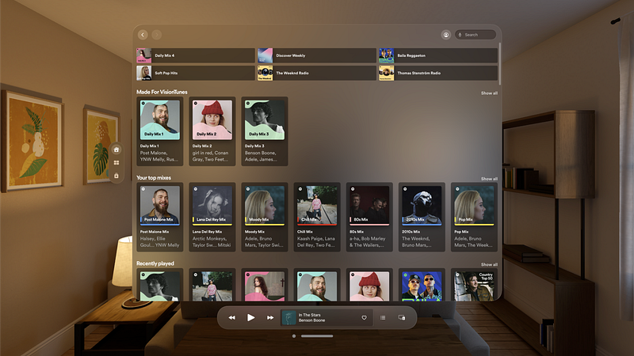Grab the window bar below the player

[317, 335]
